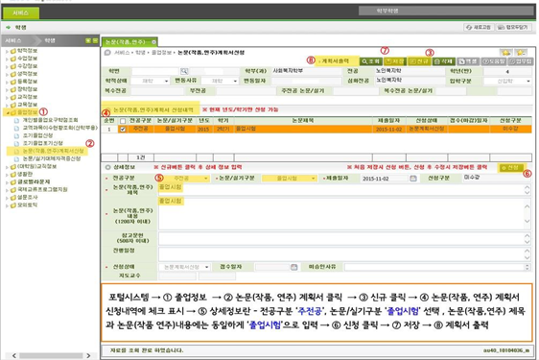Screen dimensions: 539x360
Task: Click 탭모두닫기 close-all-tabs button
Action: 513,27
